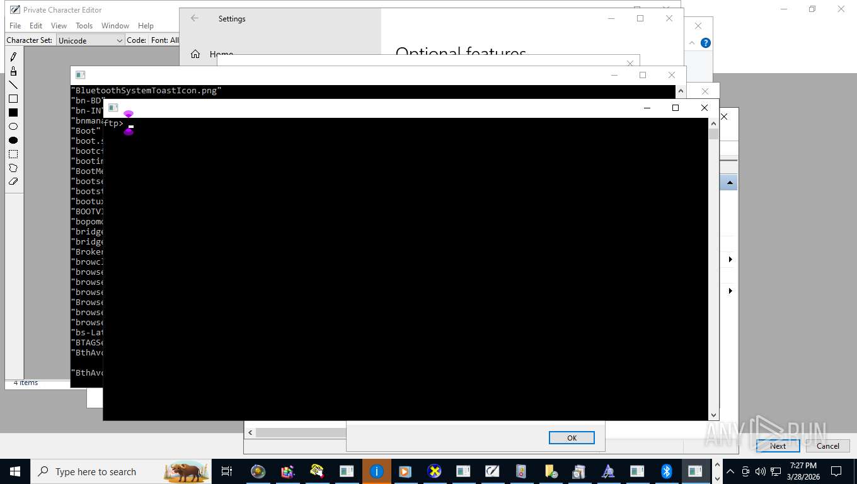This screenshot has height=484, width=857.
Task: Select the Pencil tool in Private Character Editor
Action: (x=13, y=57)
